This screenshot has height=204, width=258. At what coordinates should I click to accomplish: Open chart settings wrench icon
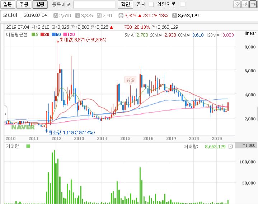tap(237, 4)
